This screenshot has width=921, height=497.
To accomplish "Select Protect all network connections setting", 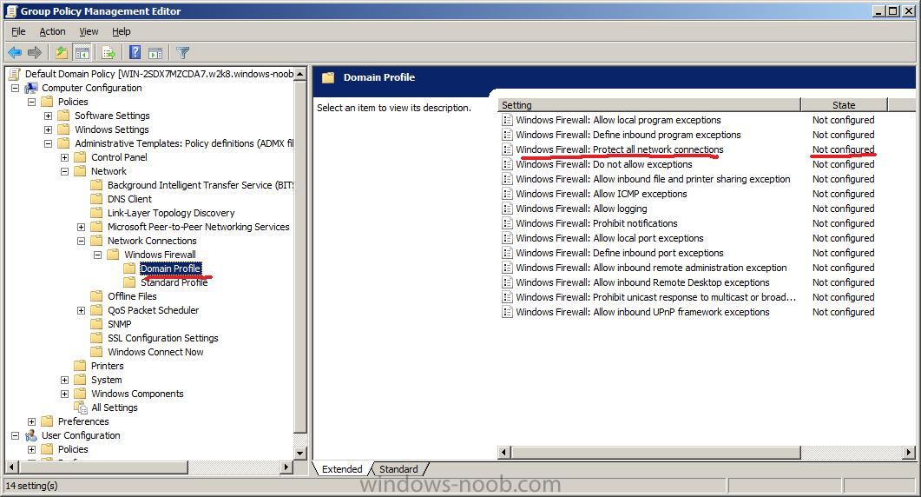I will [620, 149].
